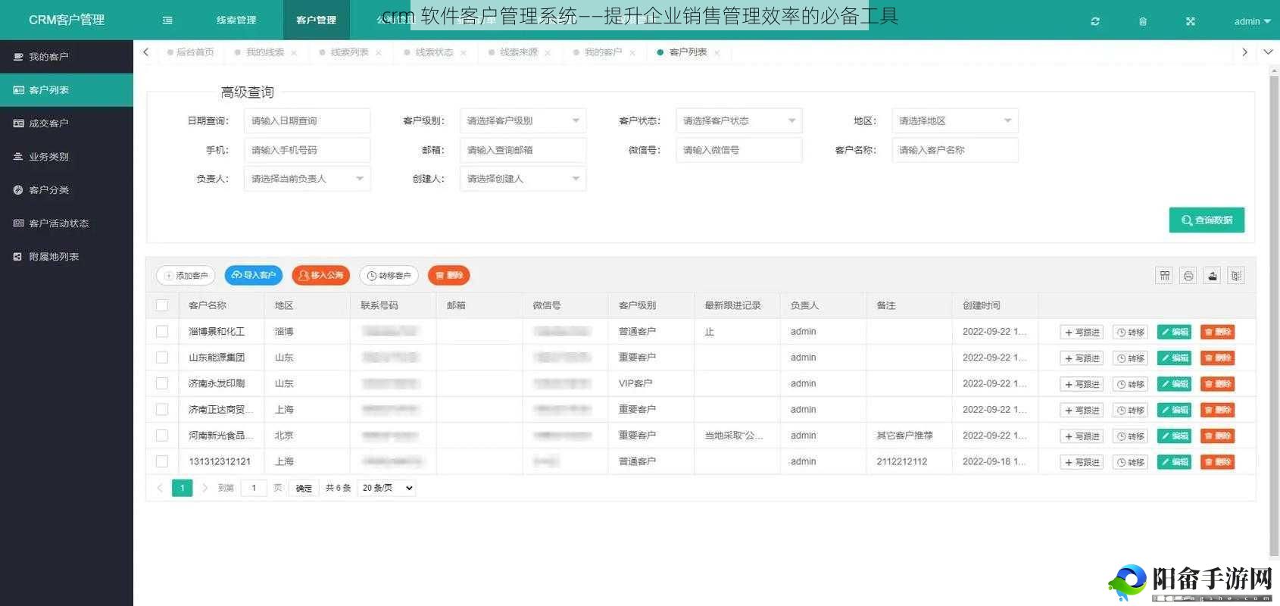
Task: Open the 20 条/页 page size dropdown
Action: click(x=386, y=488)
